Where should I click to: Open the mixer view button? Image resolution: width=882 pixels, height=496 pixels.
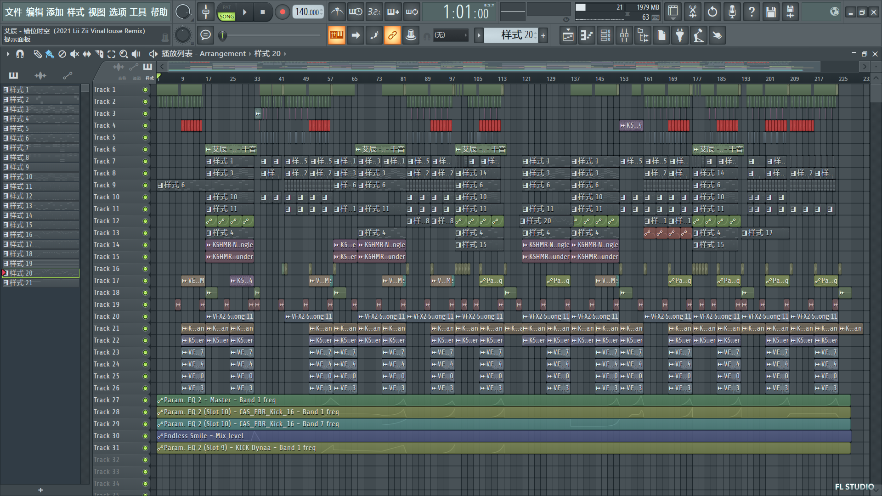tap(624, 35)
